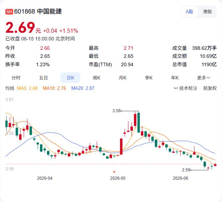Click the orange event dot below chart

[x=114, y=172]
